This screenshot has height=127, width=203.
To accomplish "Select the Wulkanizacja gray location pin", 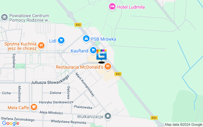I will coord(108,116).
